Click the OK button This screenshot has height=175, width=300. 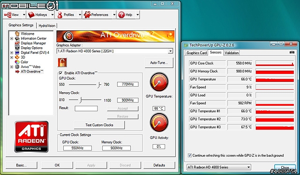[x=57, y=165]
